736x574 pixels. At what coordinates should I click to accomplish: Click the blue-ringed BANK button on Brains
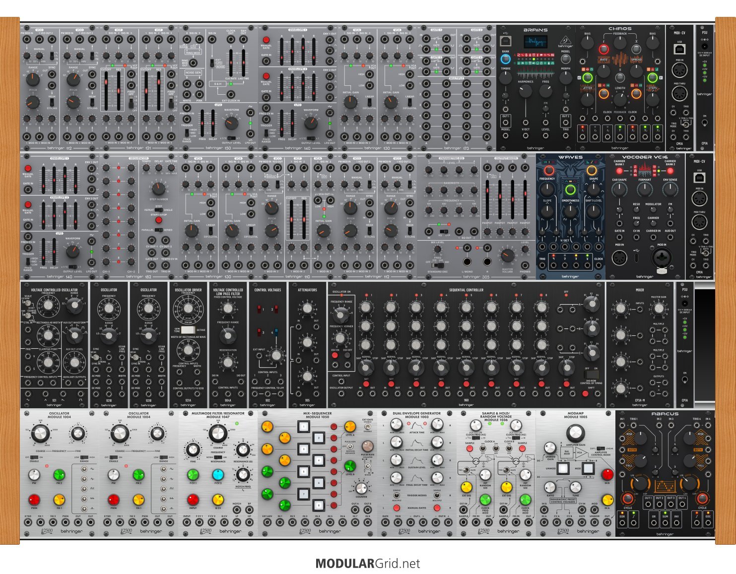point(505,59)
